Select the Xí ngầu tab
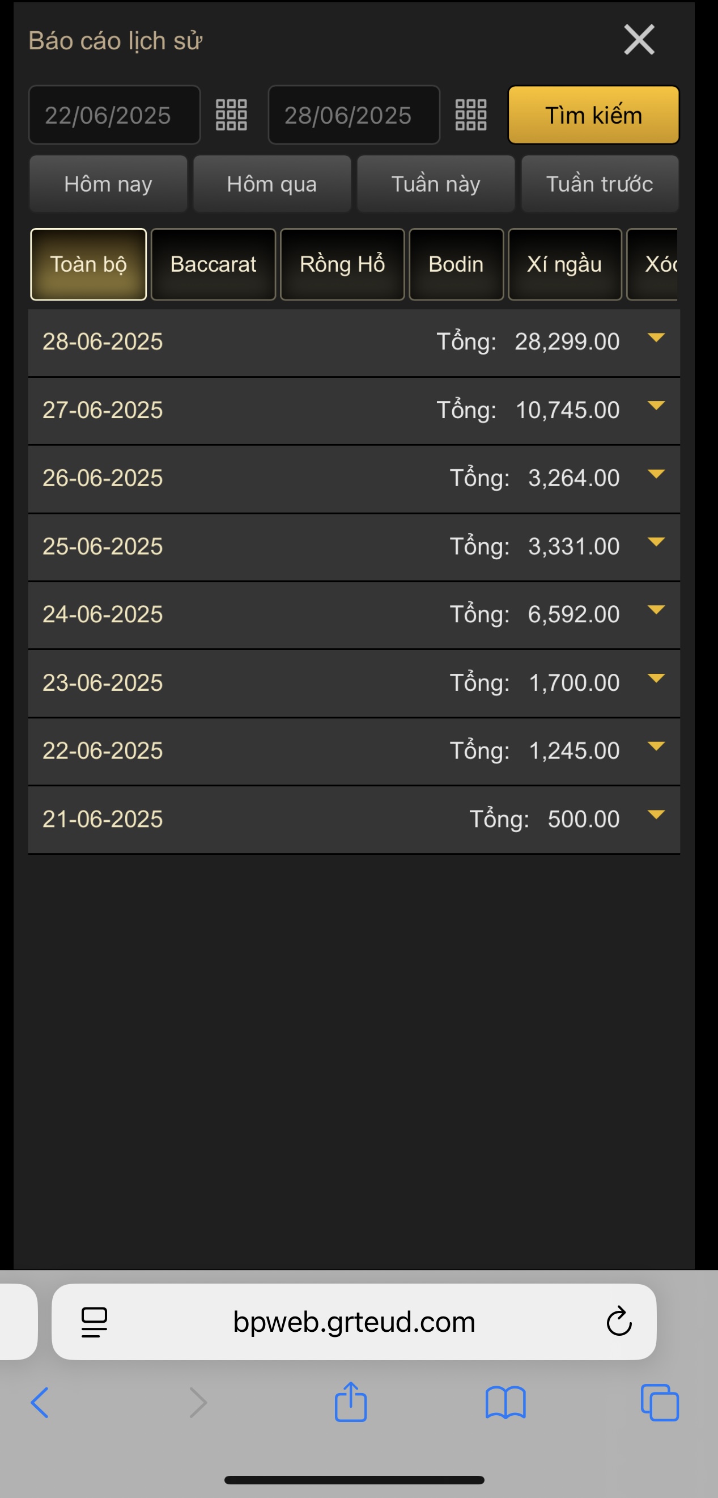 click(x=564, y=264)
